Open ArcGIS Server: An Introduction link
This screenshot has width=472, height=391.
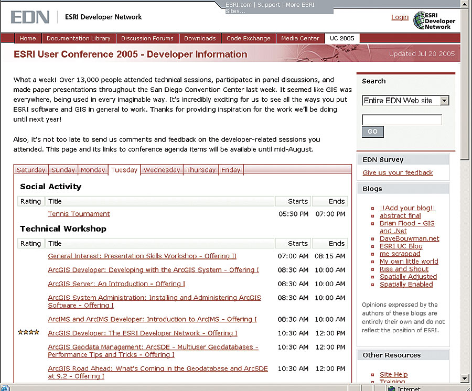point(116,284)
